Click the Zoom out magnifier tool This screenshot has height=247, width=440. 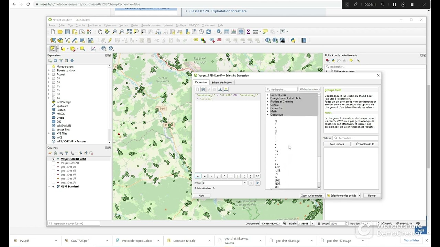point(122,32)
